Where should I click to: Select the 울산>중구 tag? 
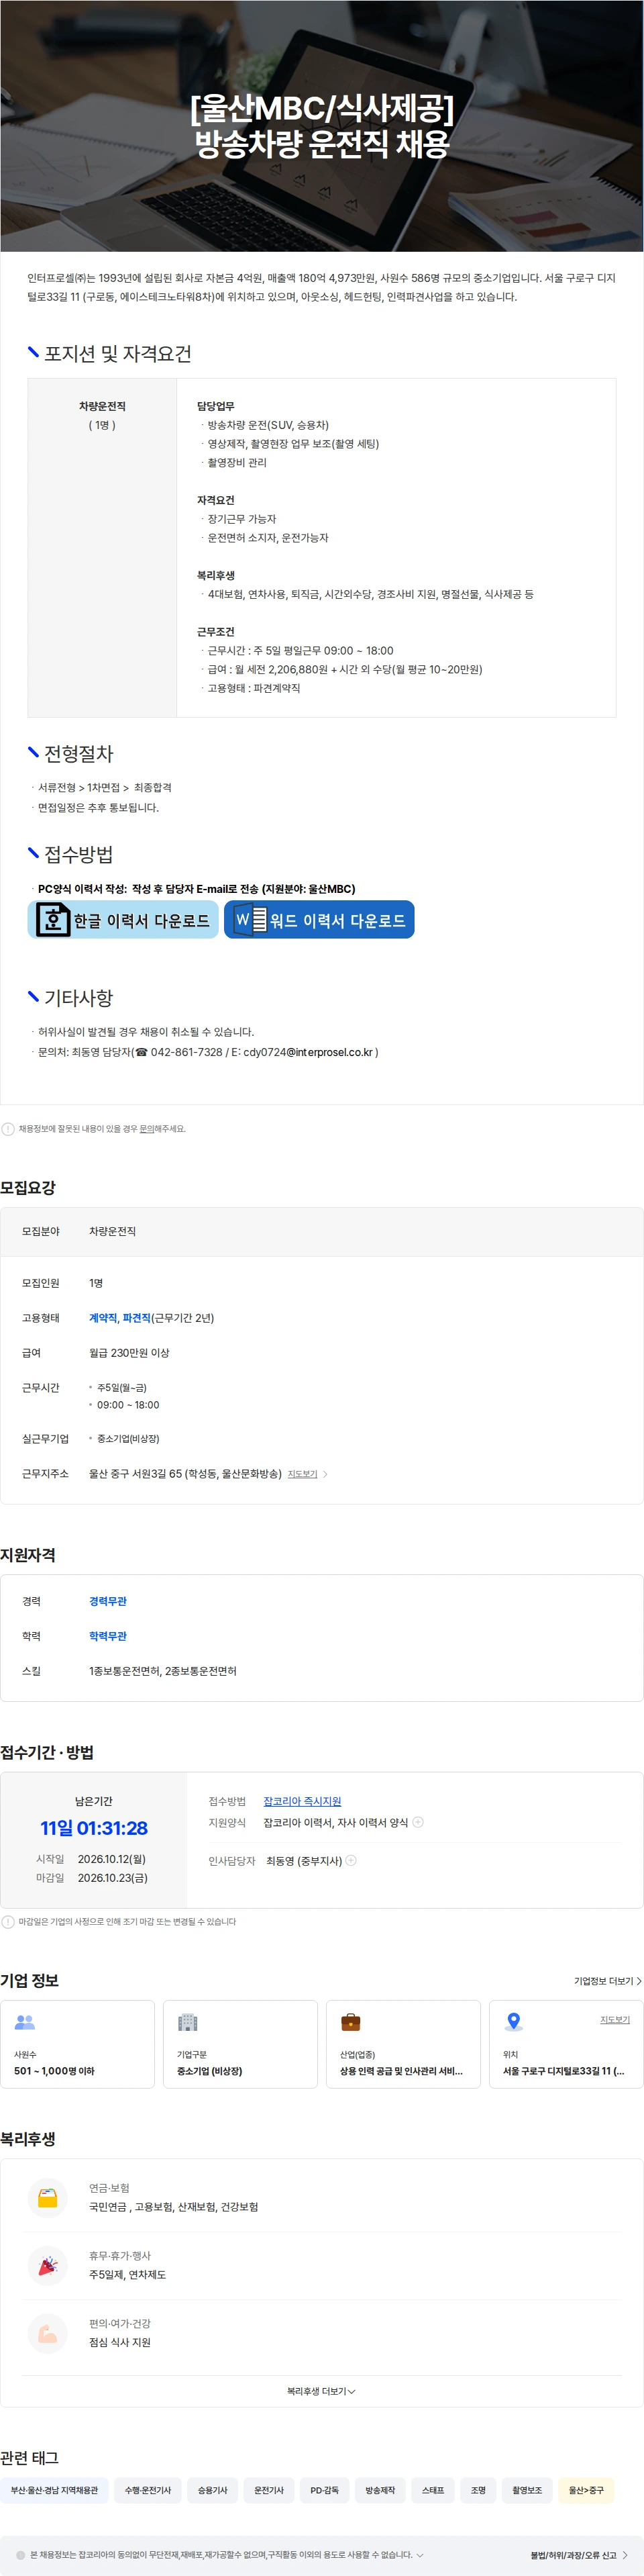(586, 2490)
